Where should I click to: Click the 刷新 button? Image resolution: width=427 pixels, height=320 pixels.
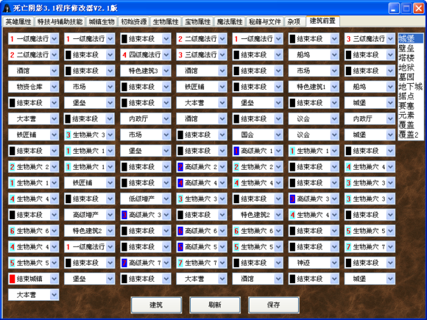(x=215, y=305)
